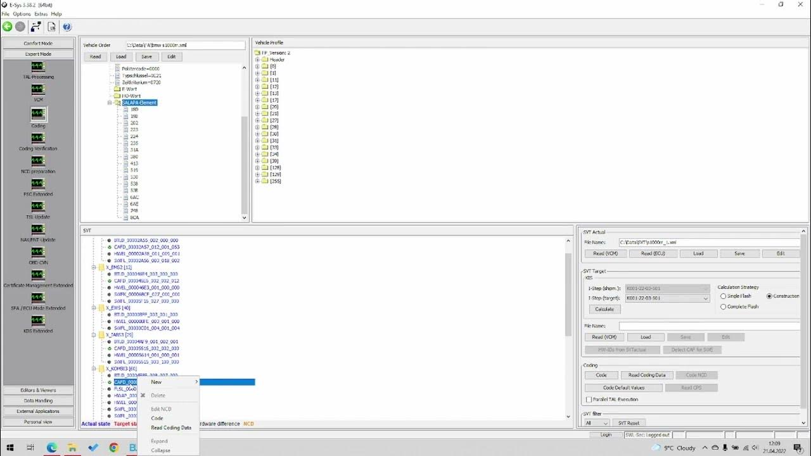Choose Code in the context menu
Image resolution: width=811 pixels, height=456 pixels.
[x=169, y=418]
